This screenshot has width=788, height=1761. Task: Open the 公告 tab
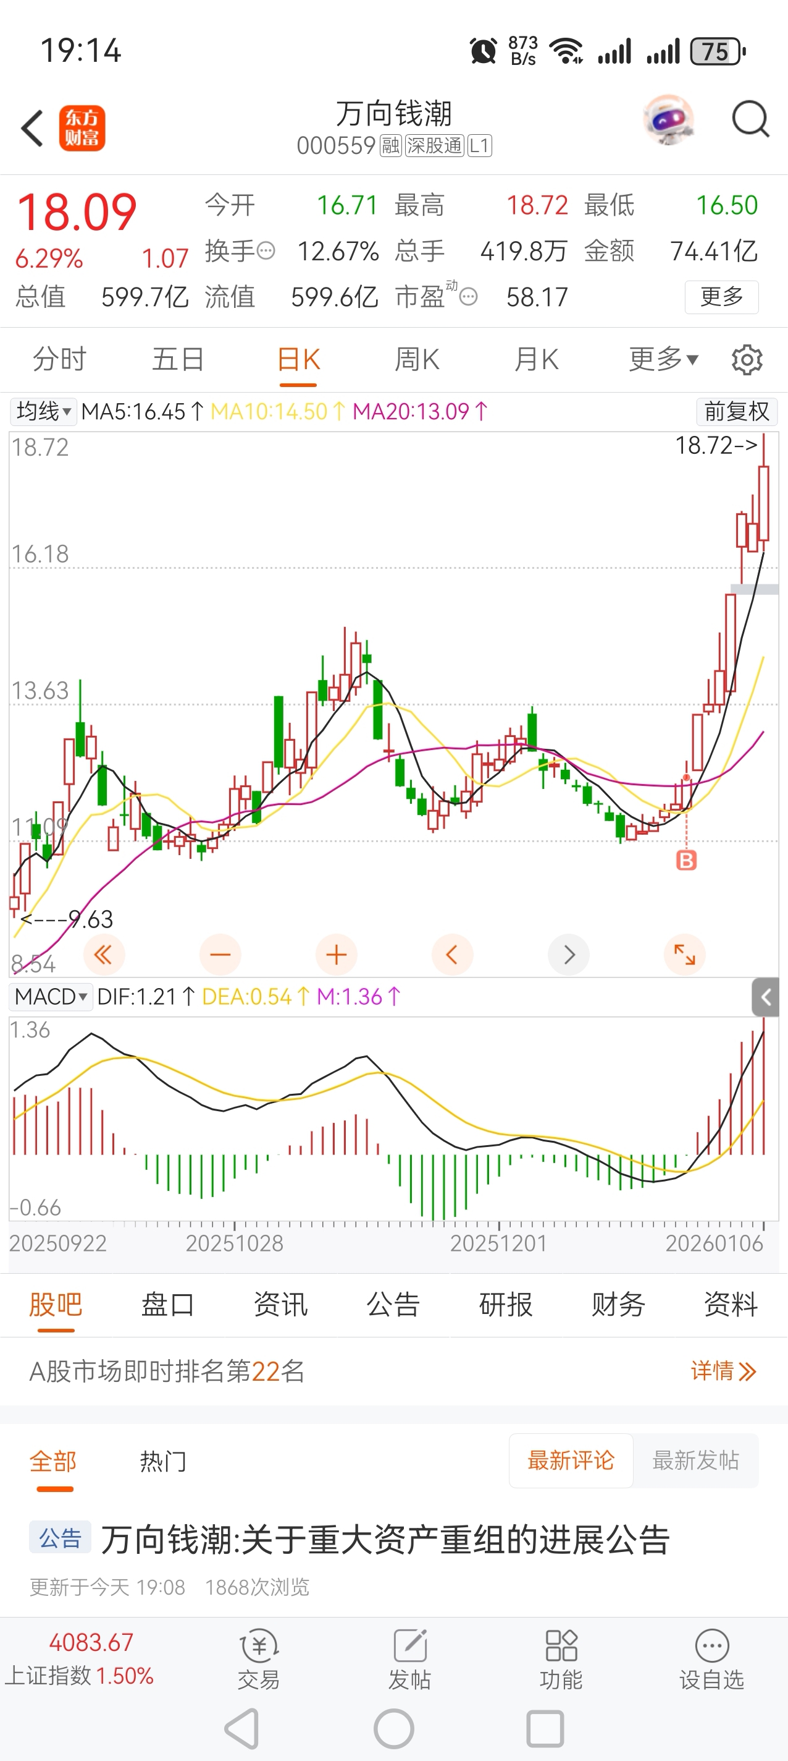[393, 1305]
